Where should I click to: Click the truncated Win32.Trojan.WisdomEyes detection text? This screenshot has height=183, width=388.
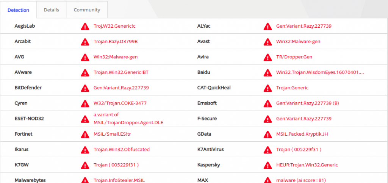(x=320, y=72)
